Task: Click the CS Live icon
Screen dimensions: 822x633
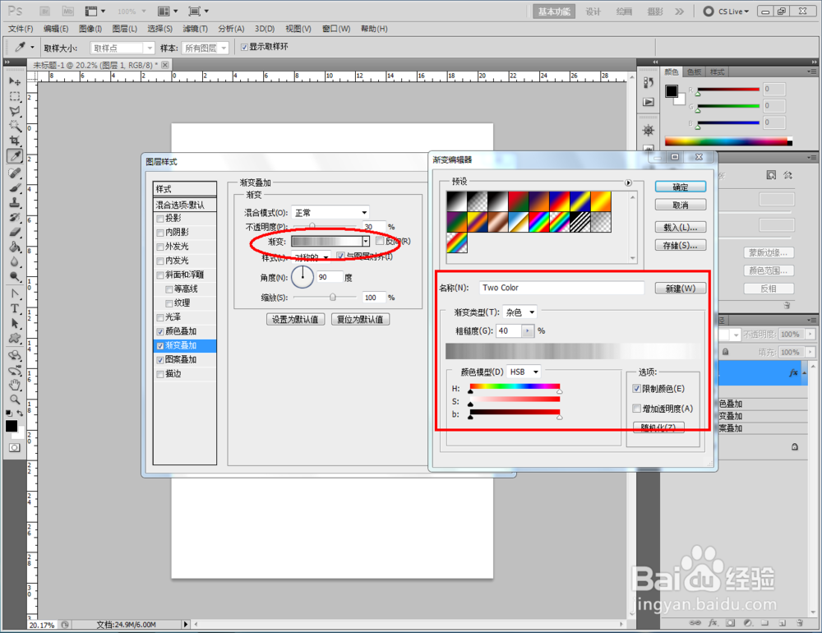Action: click(709, 11)
